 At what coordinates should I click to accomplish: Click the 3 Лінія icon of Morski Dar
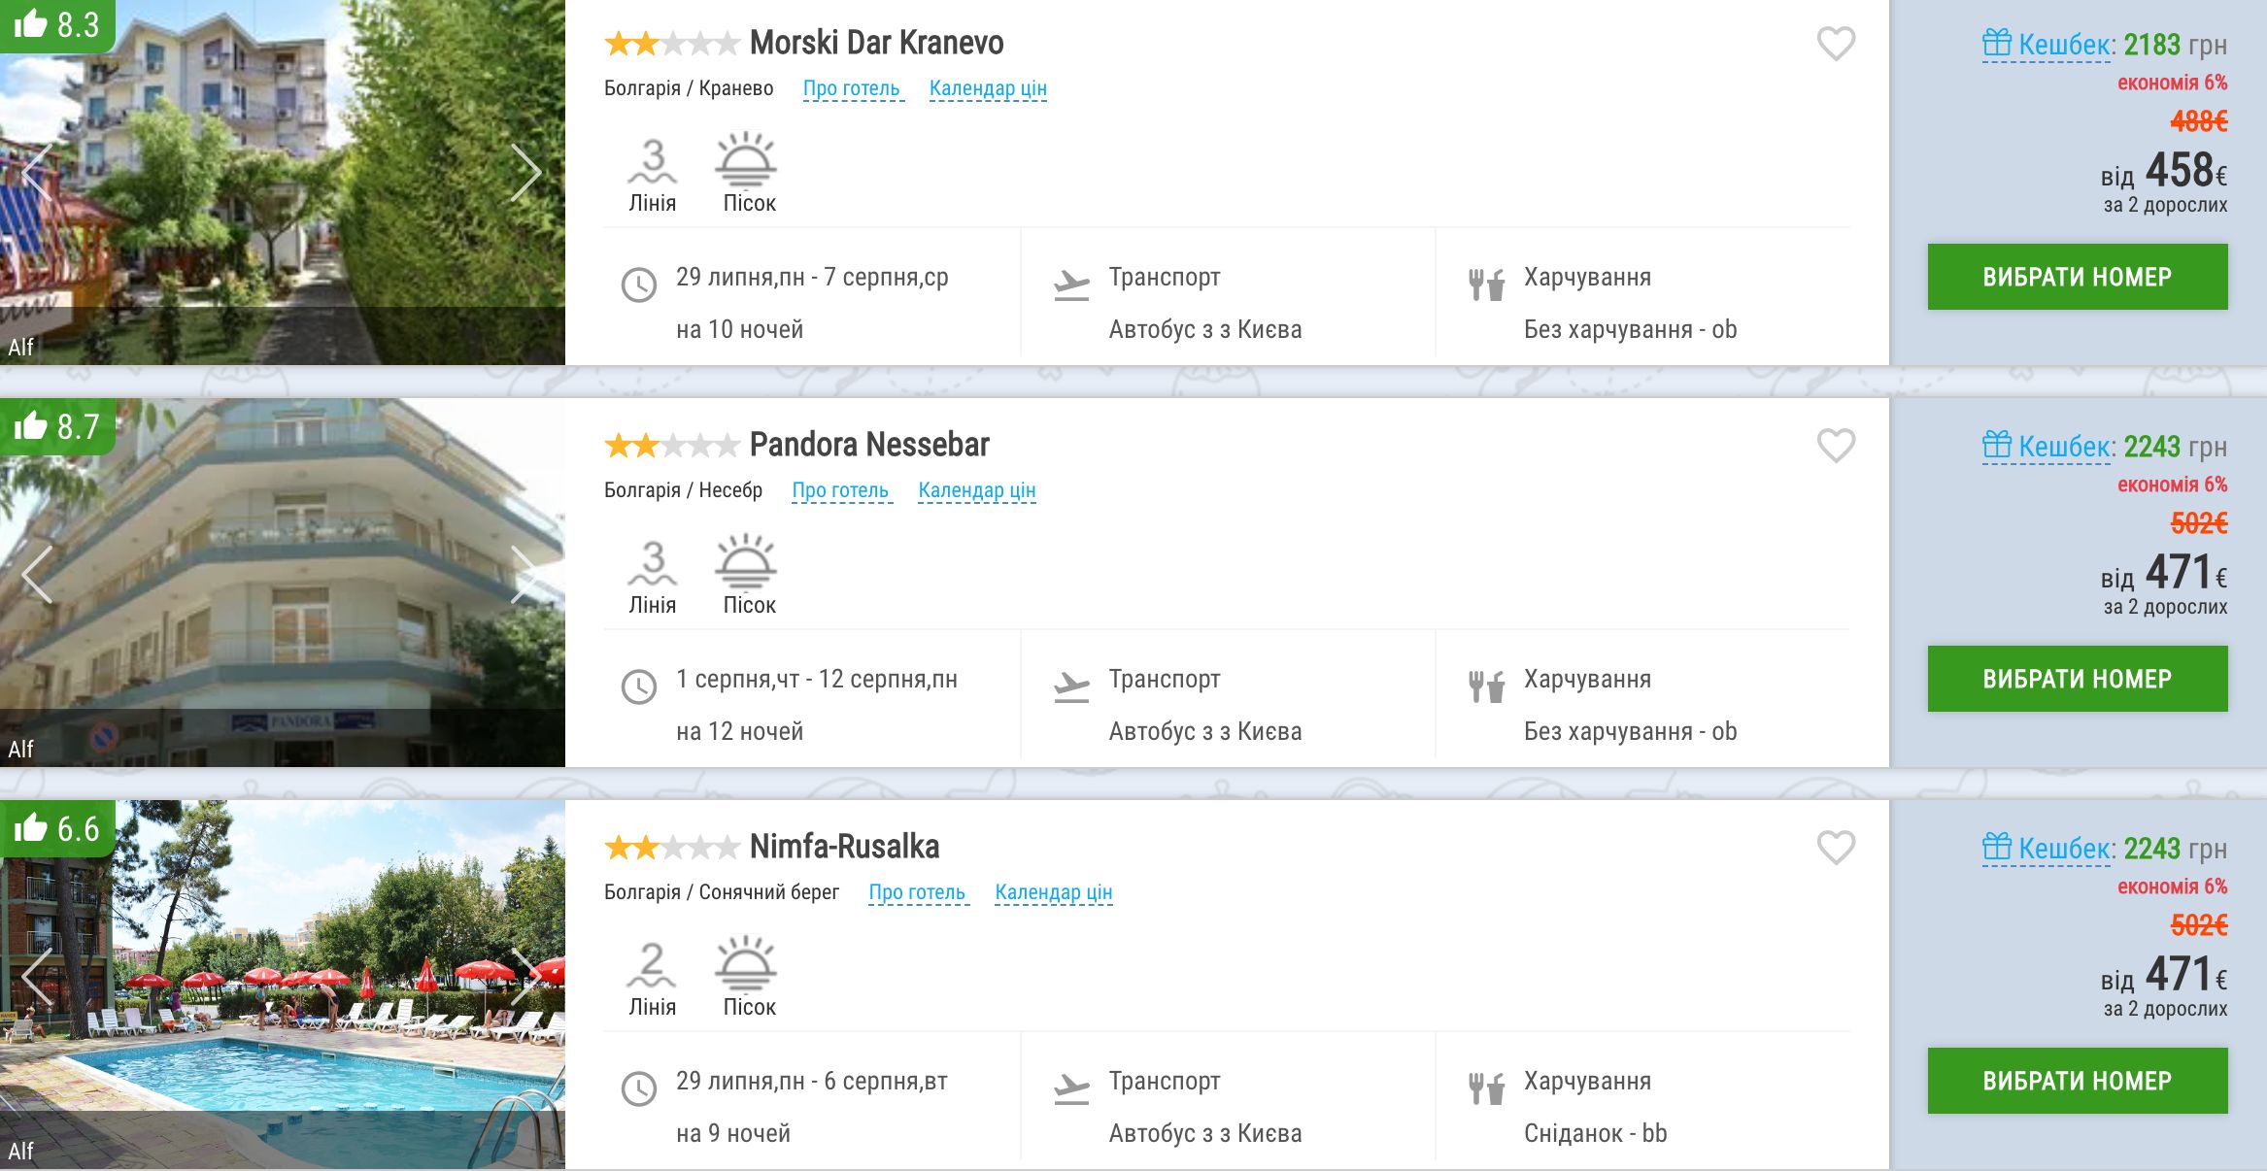click(x=653, y=160)
